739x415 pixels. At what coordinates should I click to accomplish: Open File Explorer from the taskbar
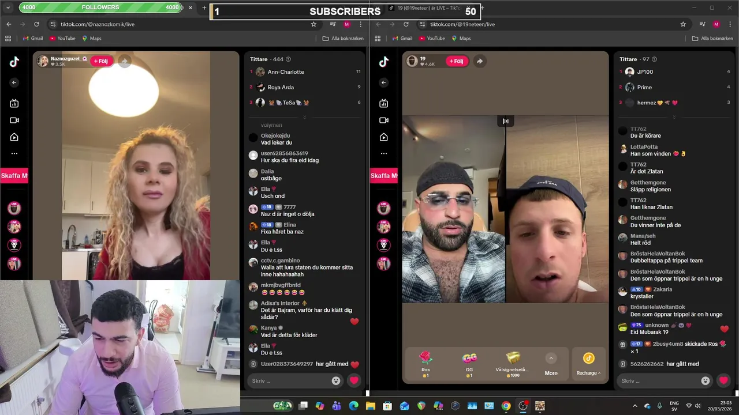[371, 406]
